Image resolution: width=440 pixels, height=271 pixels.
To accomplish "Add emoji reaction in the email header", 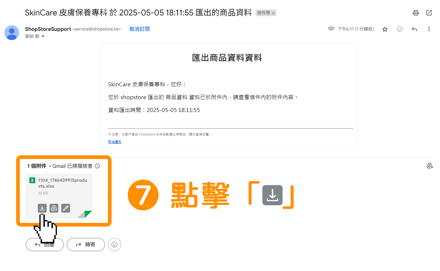I will tap(400, 29).
